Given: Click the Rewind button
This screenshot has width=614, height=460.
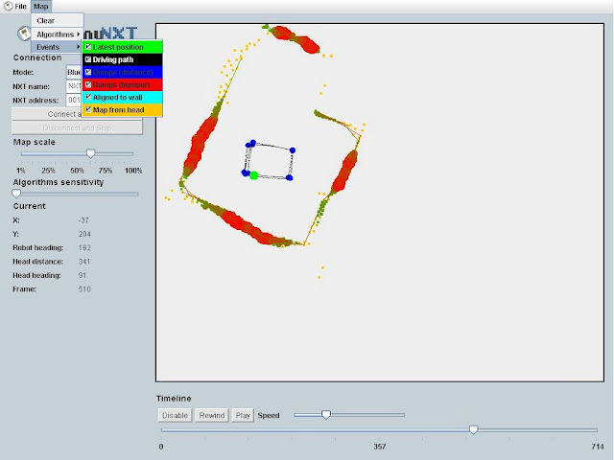Looking at the screenshot, I should (x=212, y=415).
